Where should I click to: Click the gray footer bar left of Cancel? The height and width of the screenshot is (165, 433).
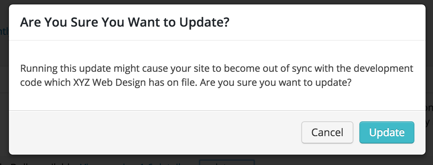pos(155,132)
